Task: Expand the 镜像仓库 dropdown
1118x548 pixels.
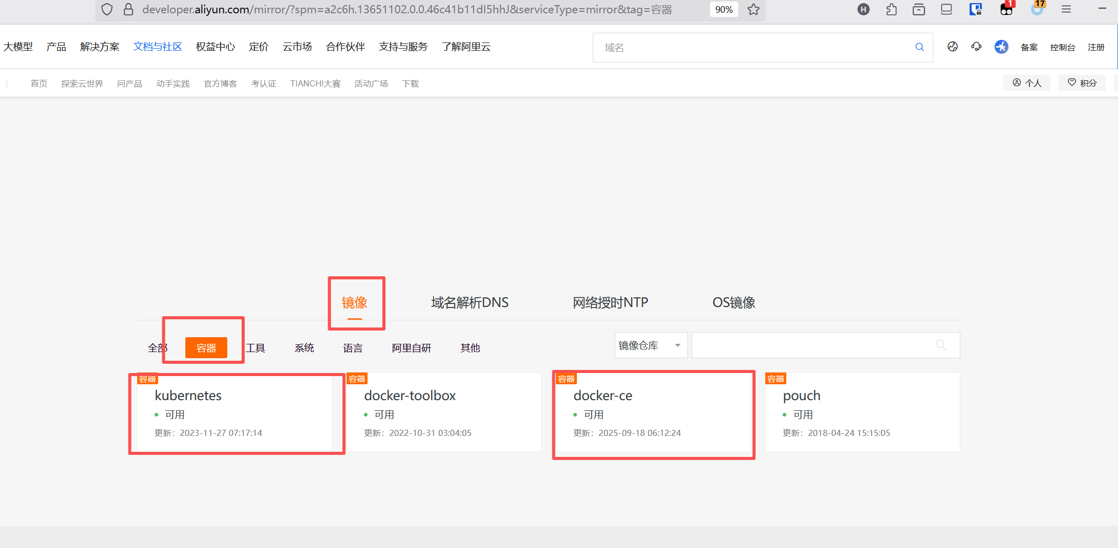Action: [651, 345]
